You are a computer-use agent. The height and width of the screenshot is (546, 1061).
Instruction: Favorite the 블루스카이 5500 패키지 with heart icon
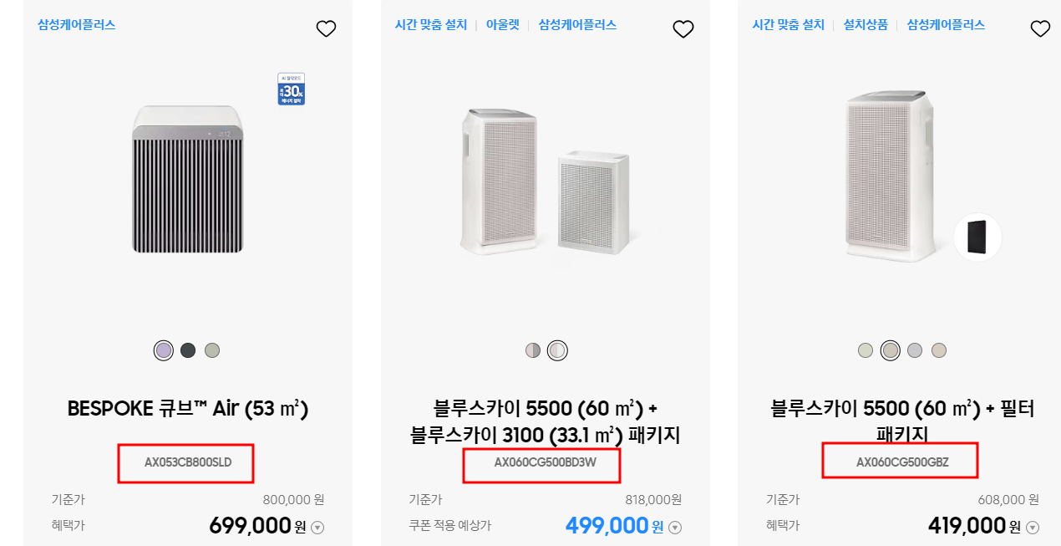click(x=683, y=28)
